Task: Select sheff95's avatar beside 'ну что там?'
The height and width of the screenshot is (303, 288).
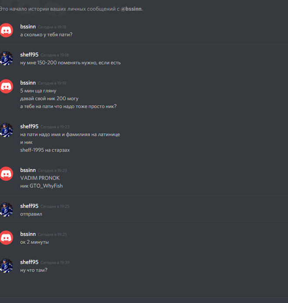Action: tap(6, 265)
